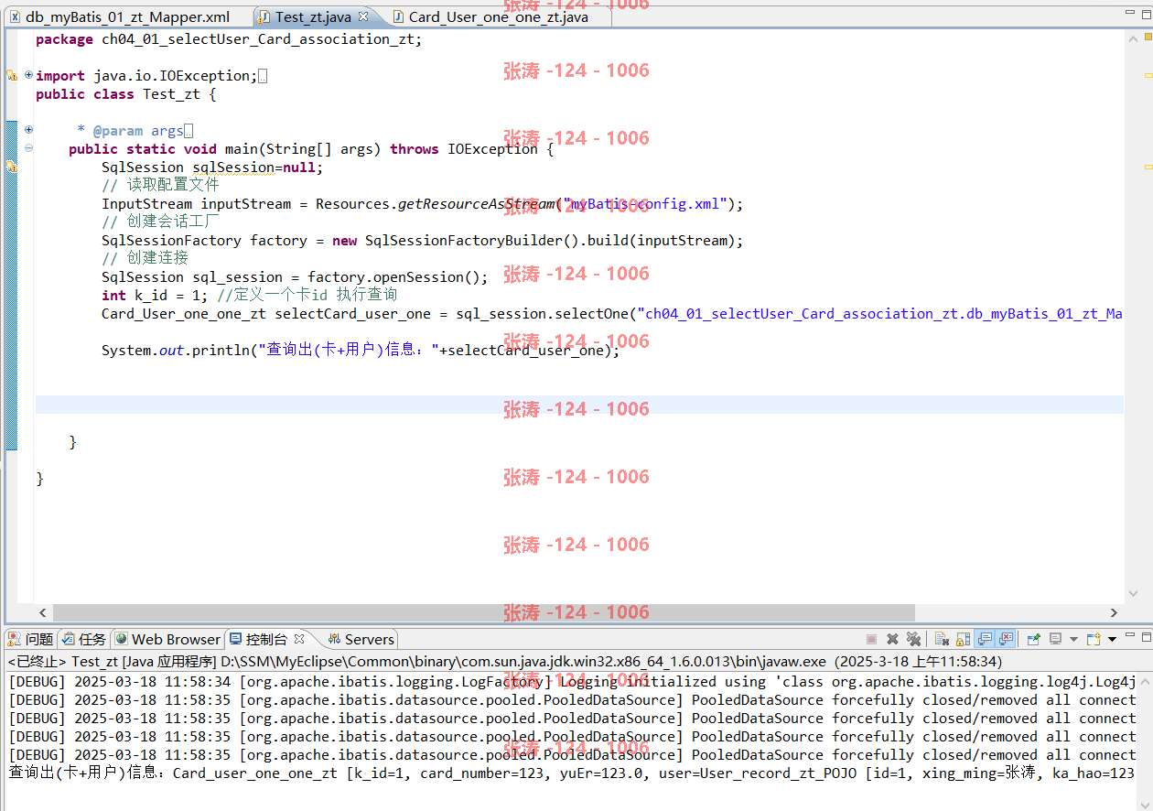Clear the console output
The height and width of the screenshot is (811, 1153).
[x=942, y=639]
